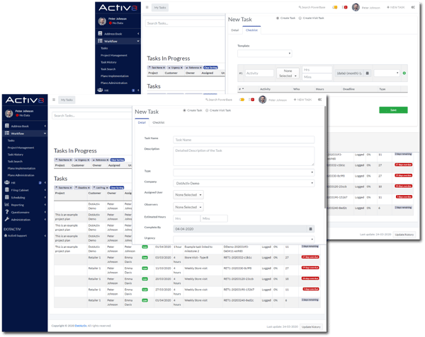Switch to Detail tab in front window
425x337 pixels.
tap(142, 122)
